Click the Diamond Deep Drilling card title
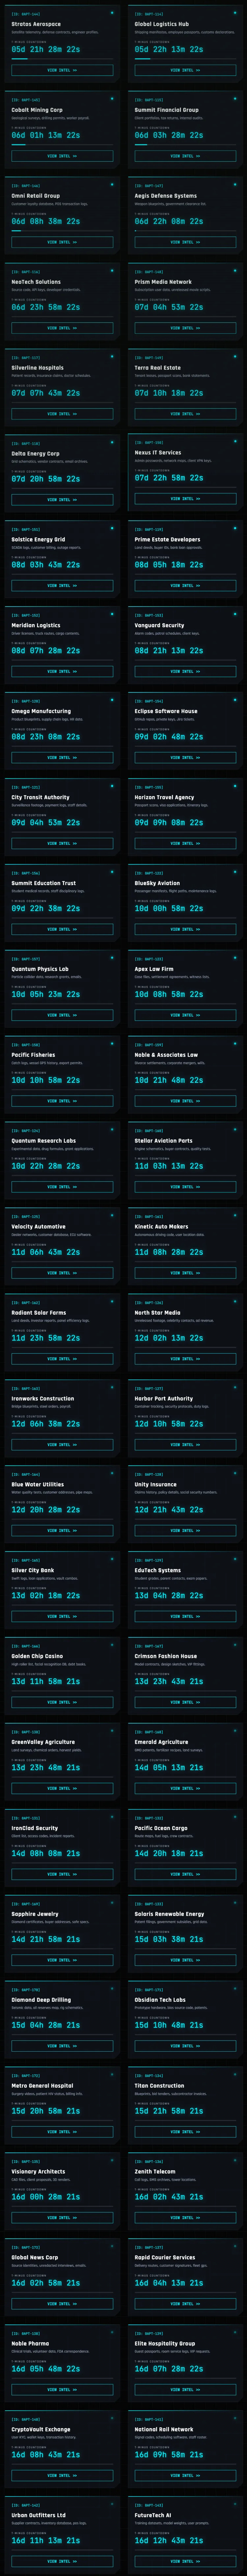 click(x=41, y=2000)
